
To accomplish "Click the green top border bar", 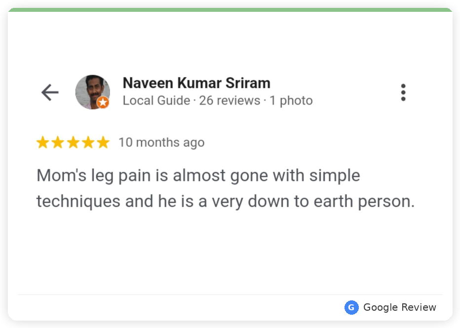I will [230, 10].
